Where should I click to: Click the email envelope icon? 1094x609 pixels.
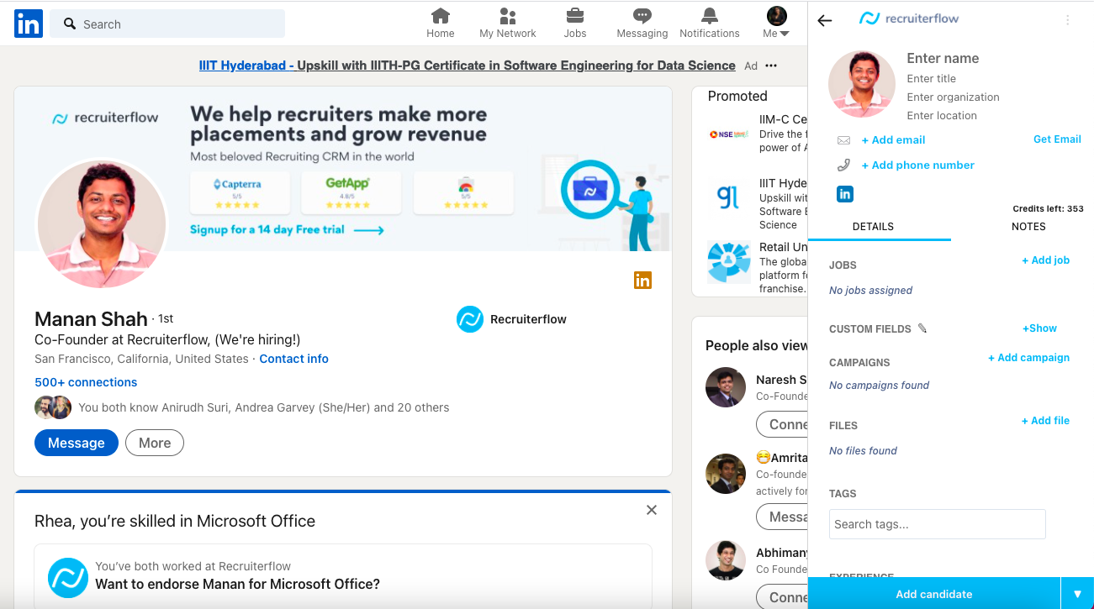(843, 140)
